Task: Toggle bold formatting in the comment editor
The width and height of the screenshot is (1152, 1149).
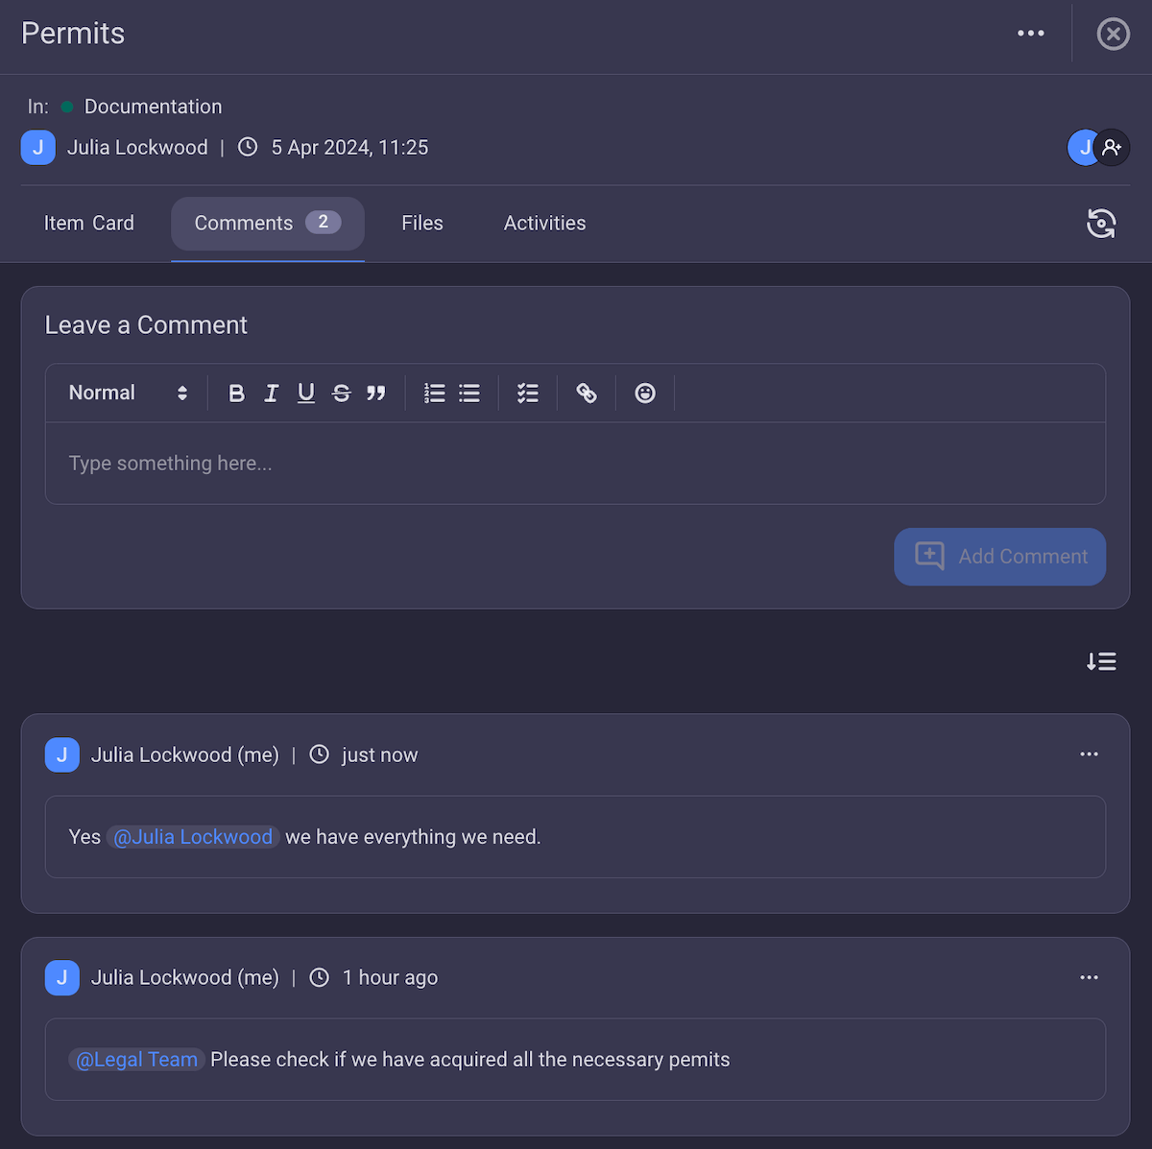Action: [x=236, y=393]
